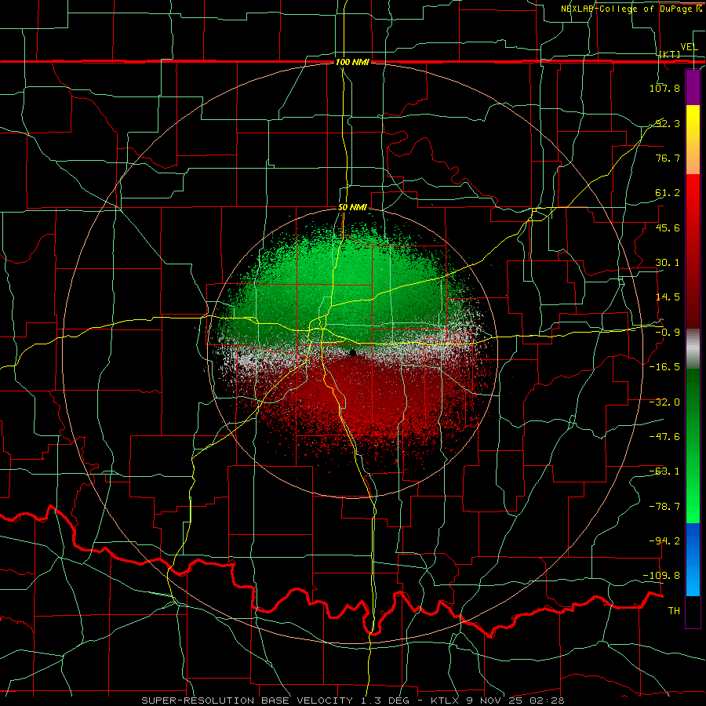Viewport: 706px width, 706px height.
Task: Click SUPER-RESOLUTION BASE VELOCITY caption text
Action: [247, 701]
